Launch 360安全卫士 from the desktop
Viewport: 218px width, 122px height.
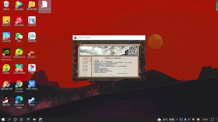pyautogui.click(x=19, y=53)
